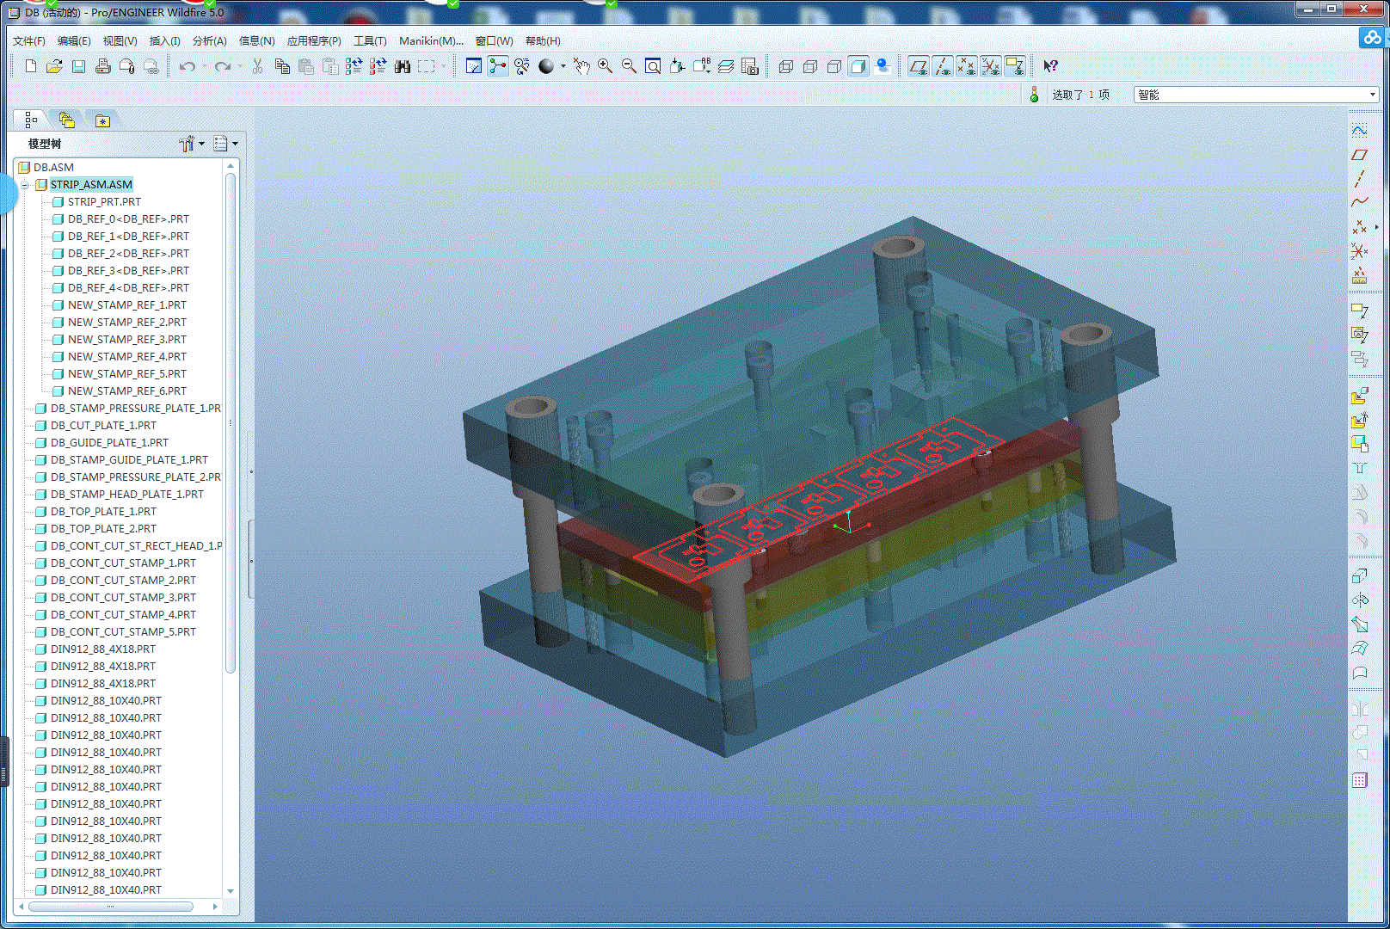The height and width of the screenshot is (929, 1390).
Task: Toggle coordinate systems display
Action: pyautogui.click(x=991, y=66)
